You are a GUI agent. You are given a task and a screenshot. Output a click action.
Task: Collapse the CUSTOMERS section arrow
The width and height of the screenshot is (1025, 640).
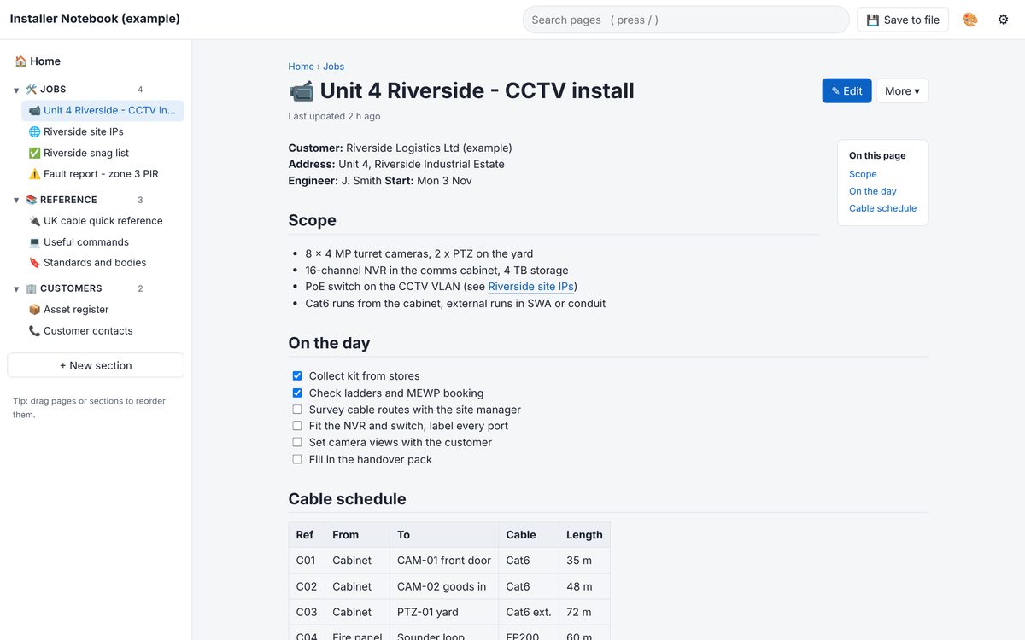(x=16, y=289)
